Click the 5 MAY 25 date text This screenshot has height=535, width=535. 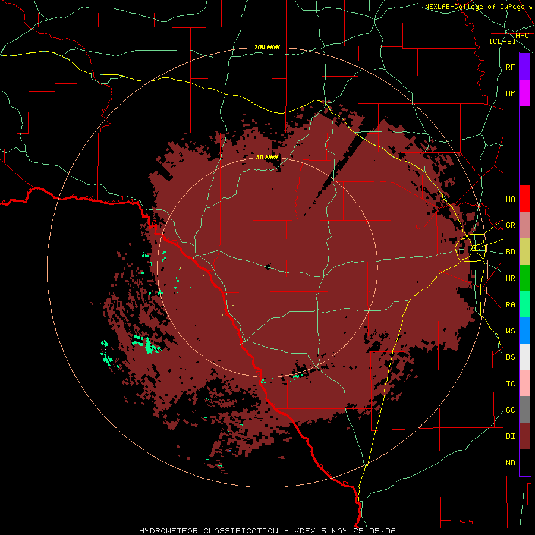(342, 531)
